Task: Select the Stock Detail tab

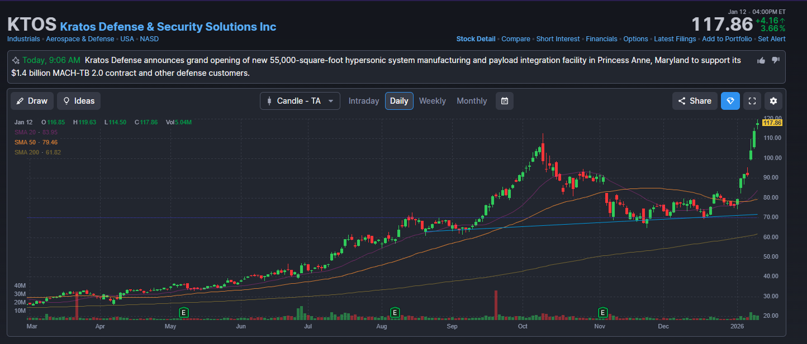Action: pos(476,39)
